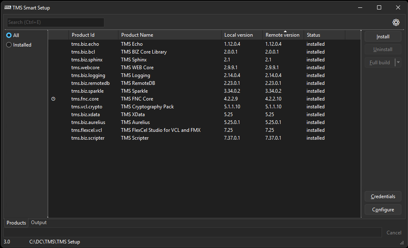
Task: Select the TMS WEB Core row
Action: [x=137, y=68]
